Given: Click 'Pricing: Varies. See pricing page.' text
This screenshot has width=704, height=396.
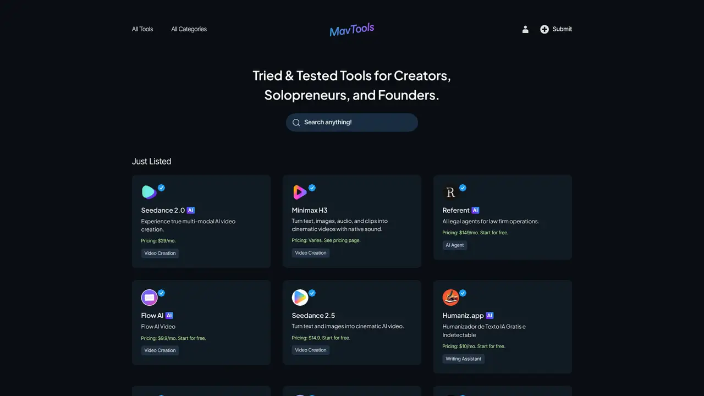Looking at the screenshot, I should (326, 240).
